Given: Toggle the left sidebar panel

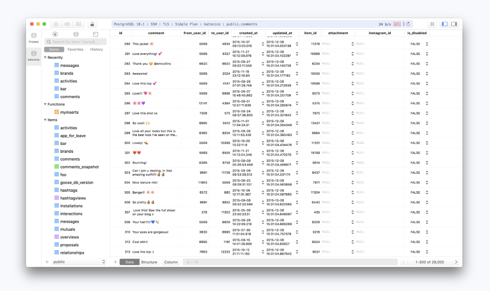Looking at the screenshot, I should pyautogui.click(x=445, y=24).
